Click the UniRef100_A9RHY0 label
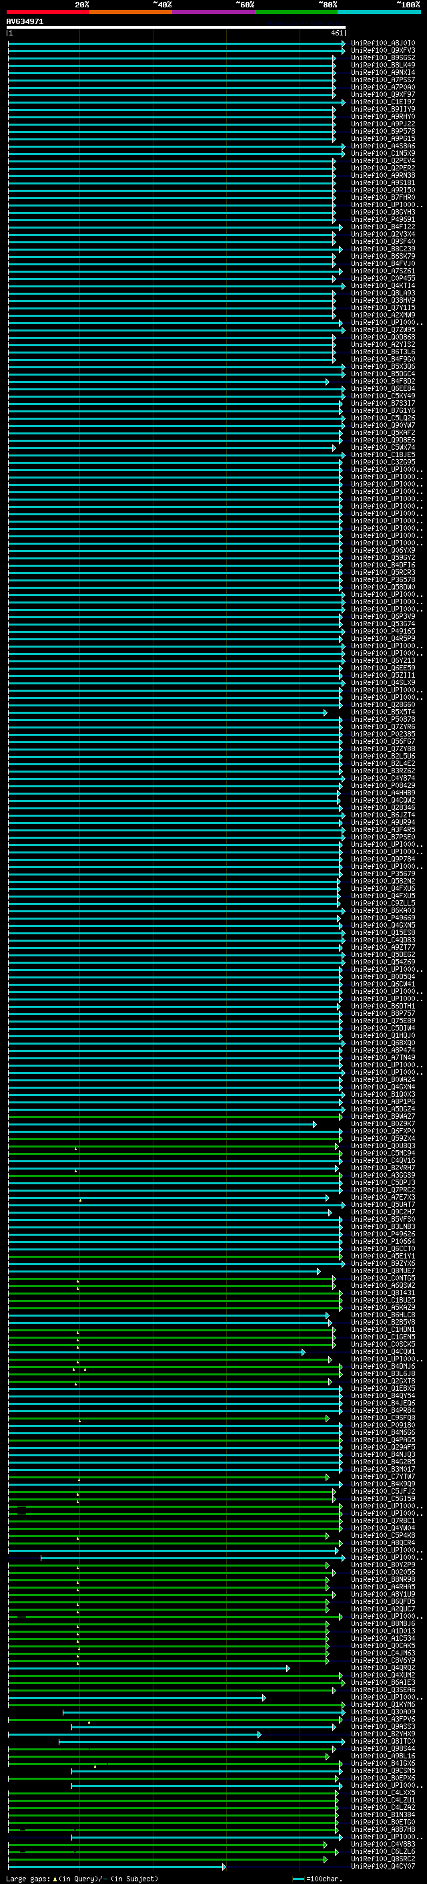 pyautogui.click(x=382, y=116)
